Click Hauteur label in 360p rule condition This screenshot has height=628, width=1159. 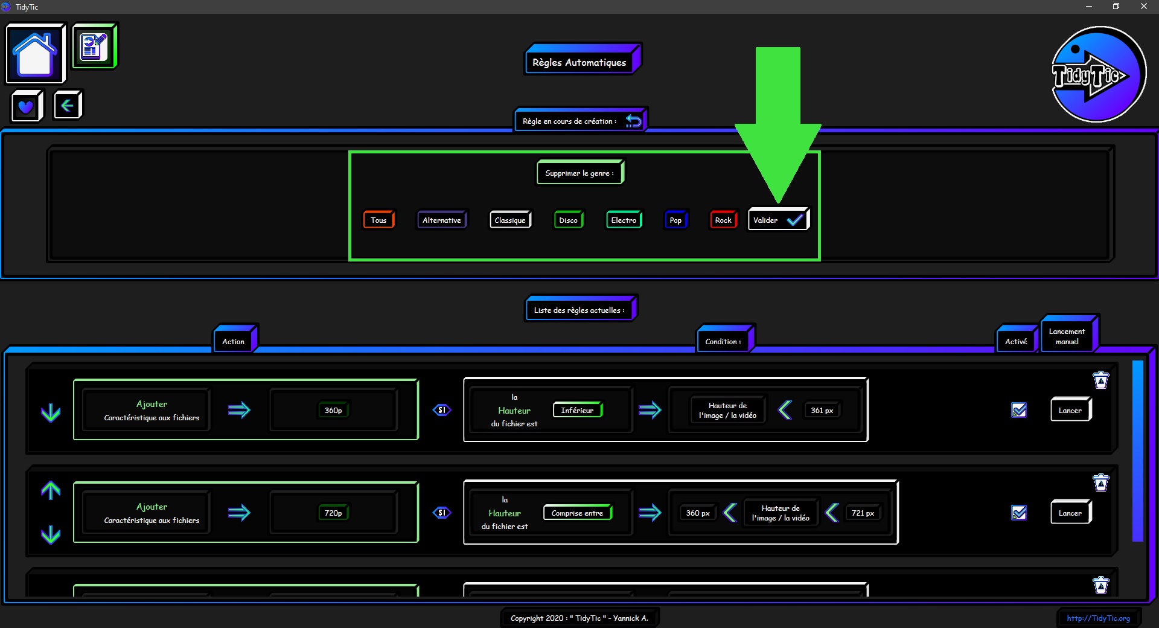click(514, 410)
